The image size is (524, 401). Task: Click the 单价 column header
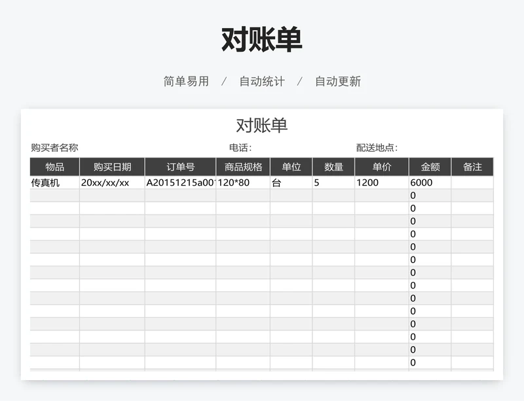coord(382,167)
